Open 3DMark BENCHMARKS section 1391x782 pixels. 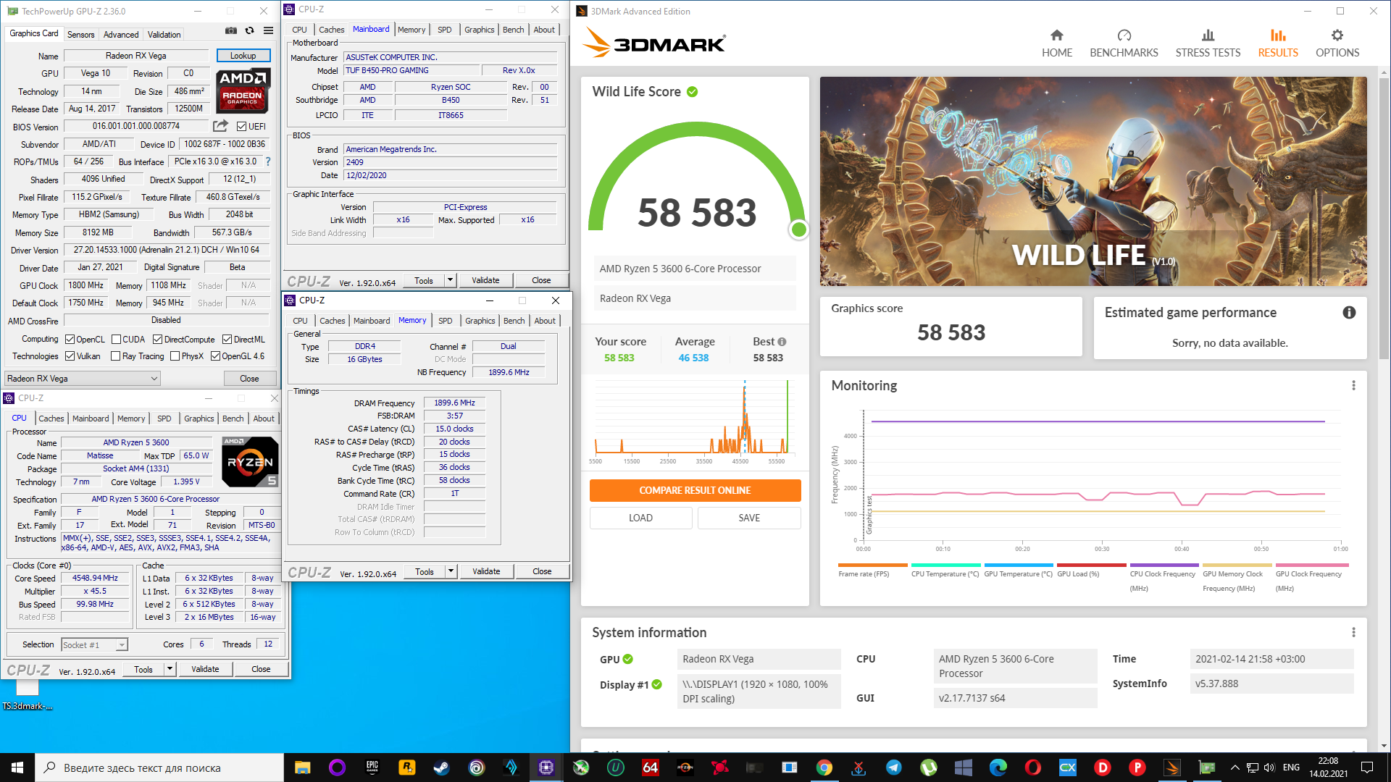coord(1124,43)
